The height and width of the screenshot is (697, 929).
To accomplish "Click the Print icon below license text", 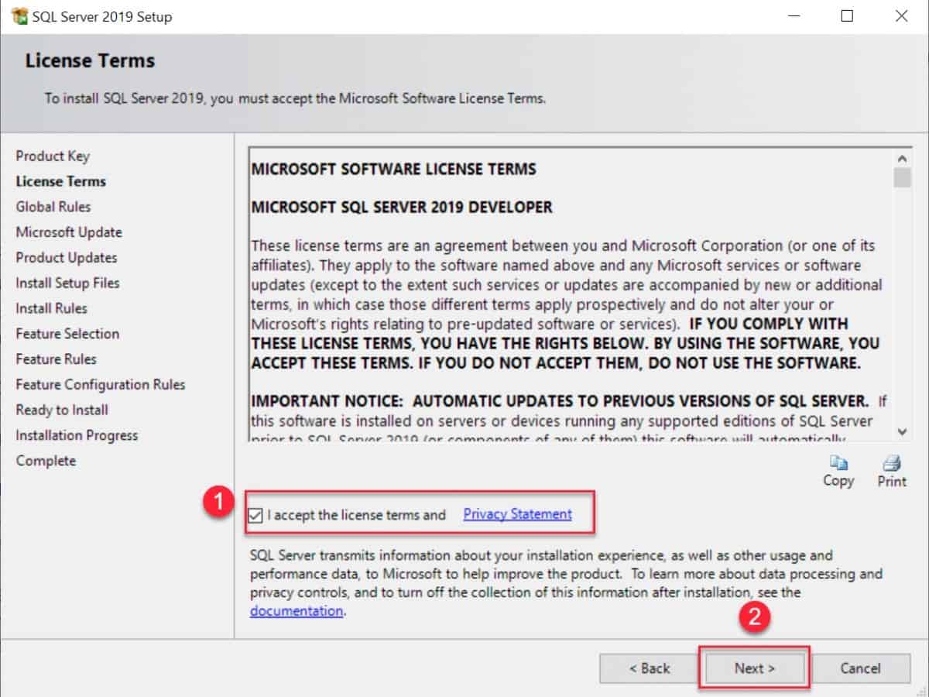I will 892,463.
